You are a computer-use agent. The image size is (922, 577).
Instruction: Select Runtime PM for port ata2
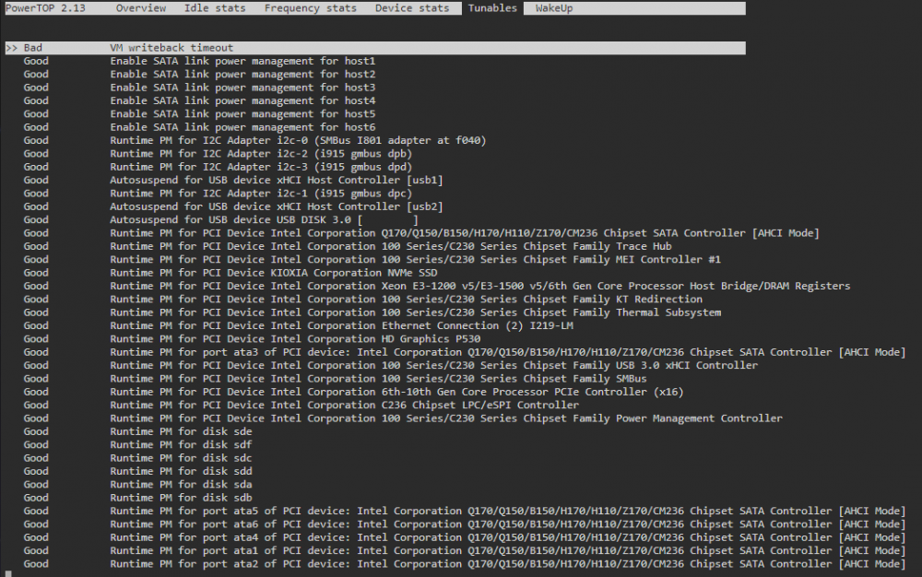(x=507, y=563)
